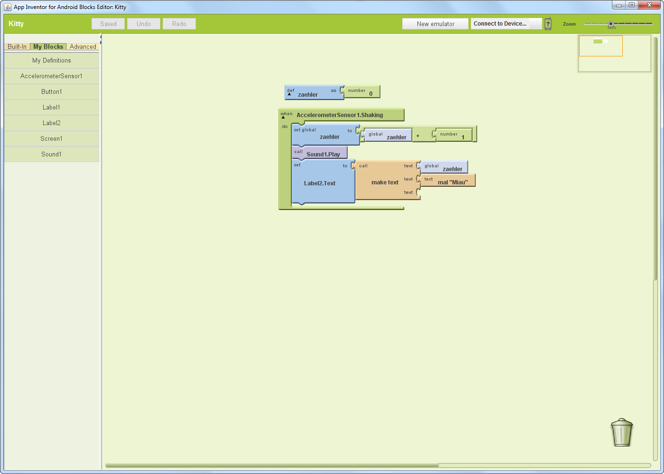Switch to the Advanced tab

pos(83,46)
